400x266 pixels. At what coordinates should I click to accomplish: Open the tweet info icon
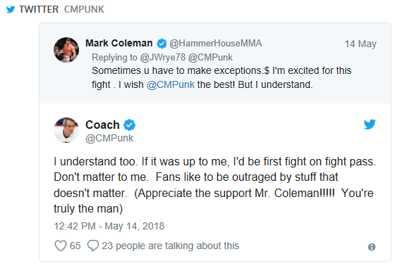372,247
